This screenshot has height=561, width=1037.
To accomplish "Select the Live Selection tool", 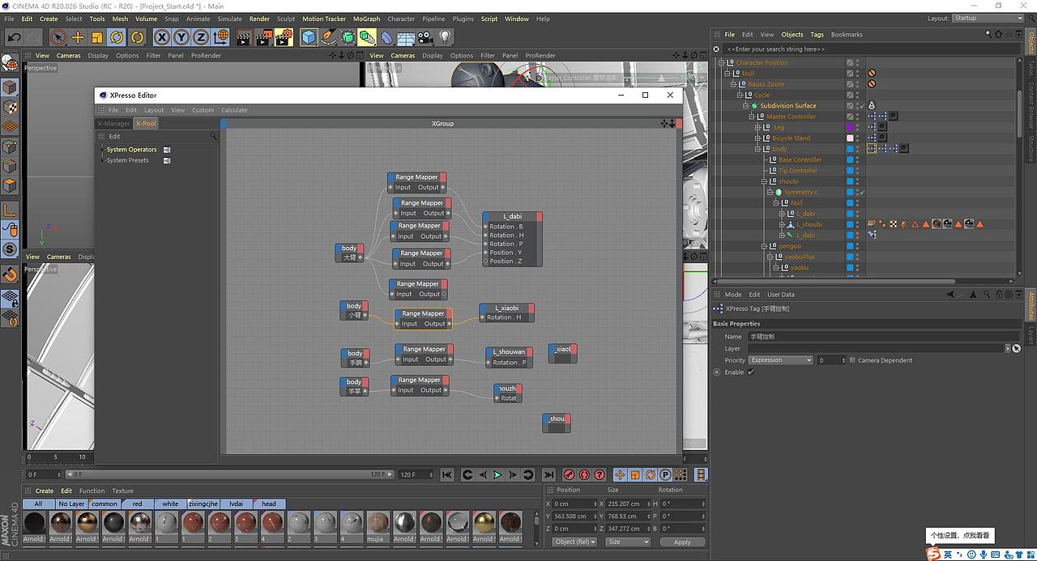I will coord(58,37).
